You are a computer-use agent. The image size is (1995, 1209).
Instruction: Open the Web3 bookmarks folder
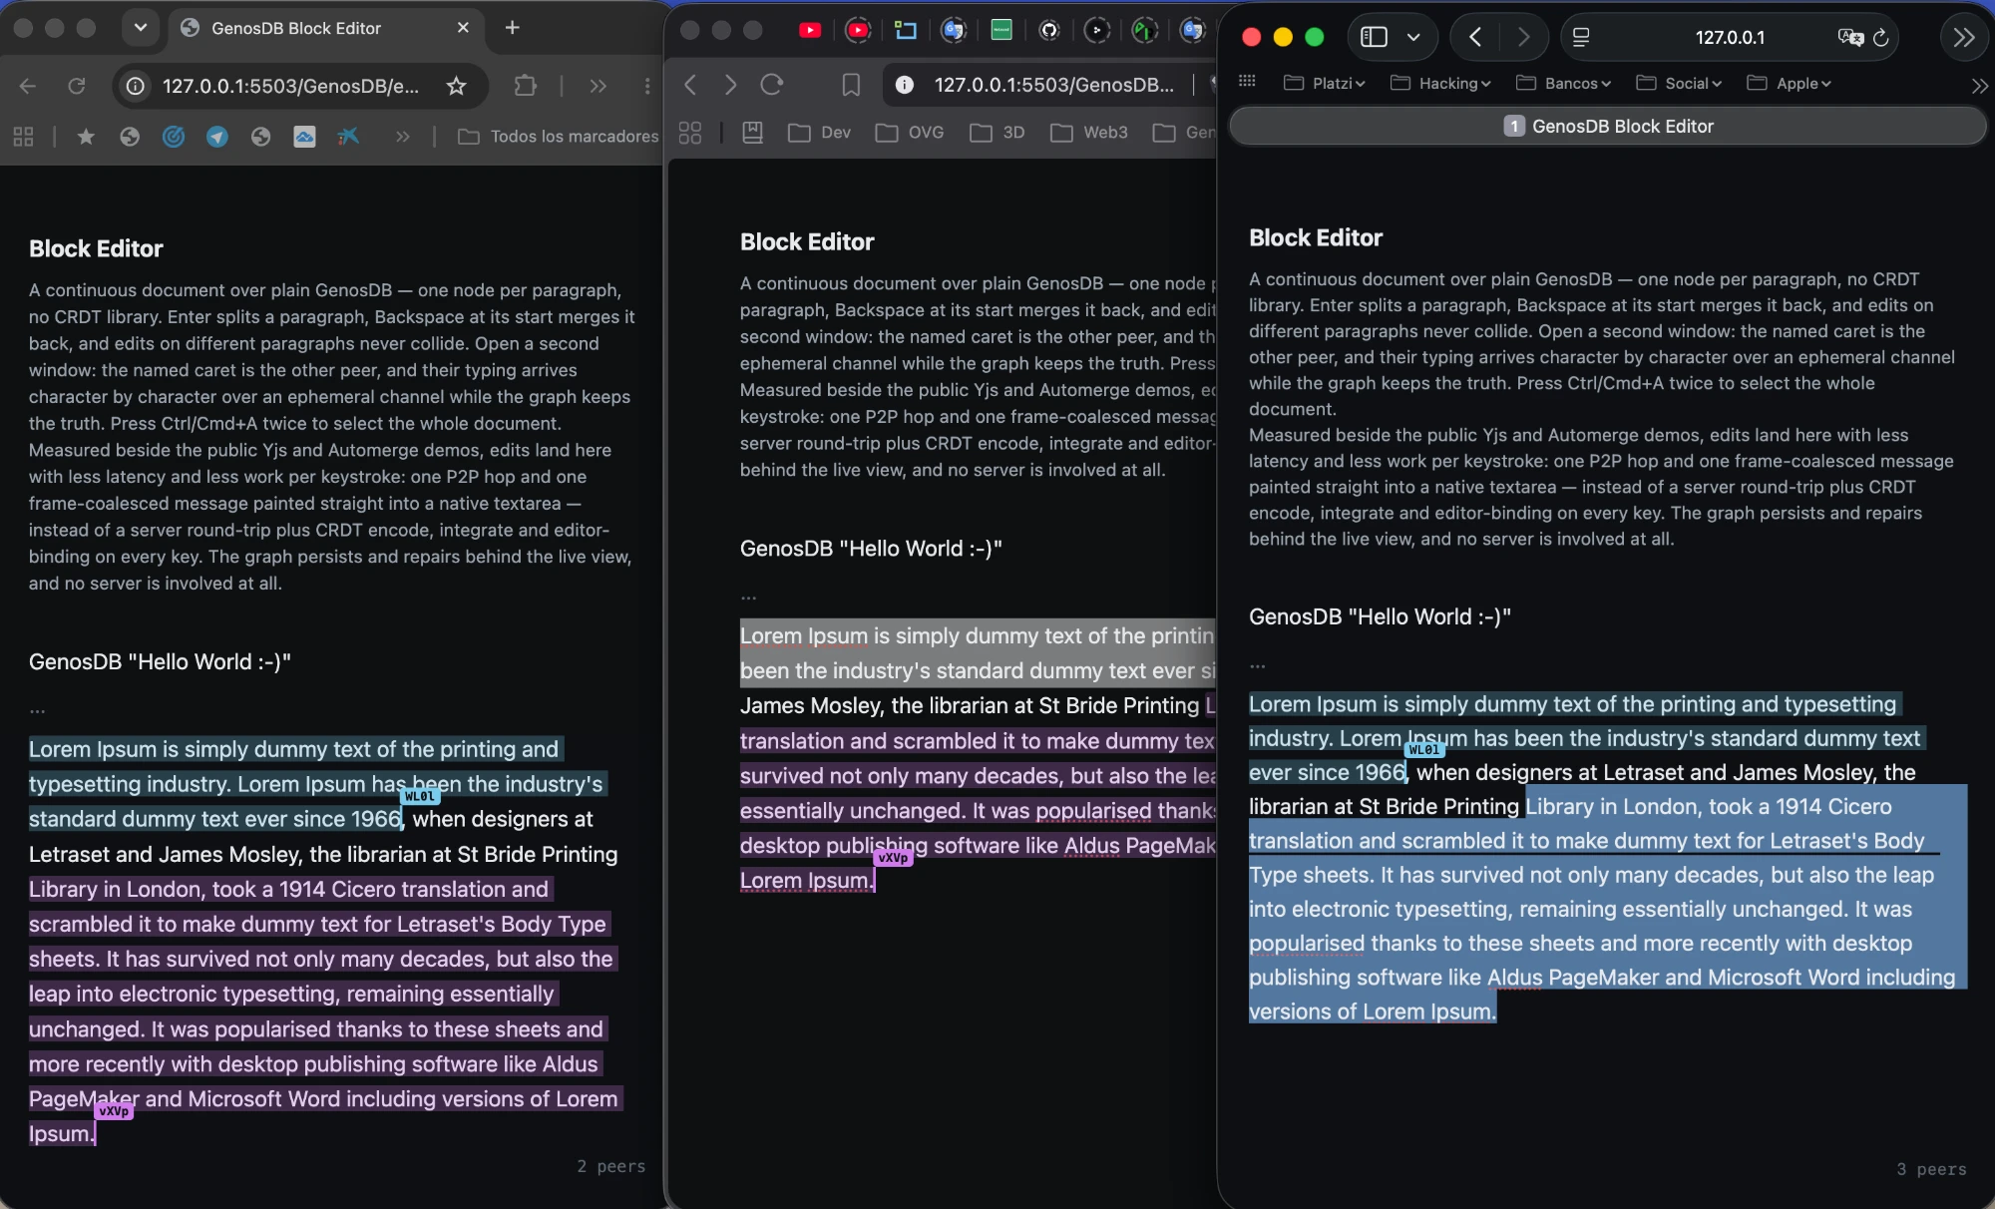pyautogui.click(x=1088, y=133)
